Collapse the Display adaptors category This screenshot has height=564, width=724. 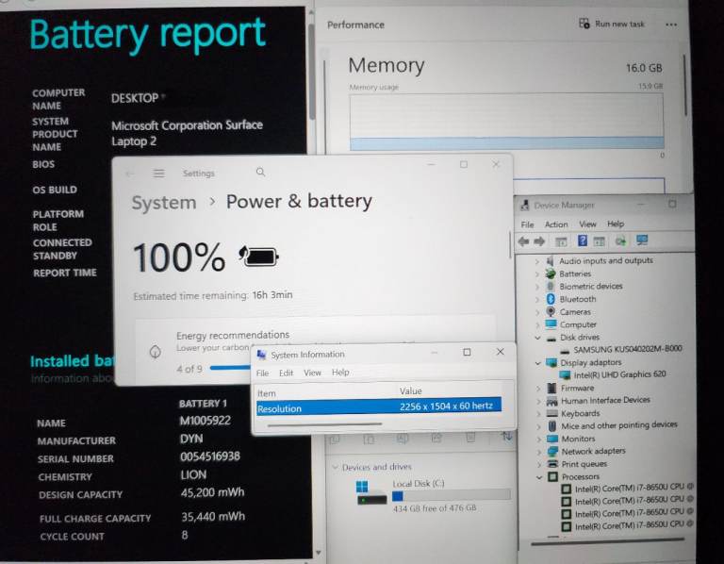[x=538, y=362]
